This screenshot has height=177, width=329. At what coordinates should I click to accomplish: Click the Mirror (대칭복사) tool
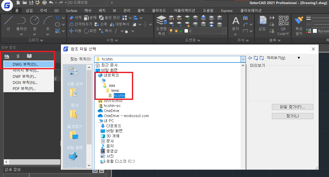(120, 24)
